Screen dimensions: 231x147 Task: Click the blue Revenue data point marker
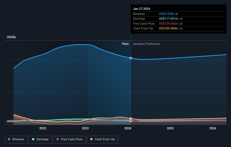tap(131, 58)
